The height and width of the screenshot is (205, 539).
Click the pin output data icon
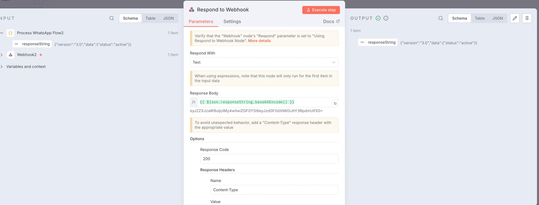click(527, 18)
